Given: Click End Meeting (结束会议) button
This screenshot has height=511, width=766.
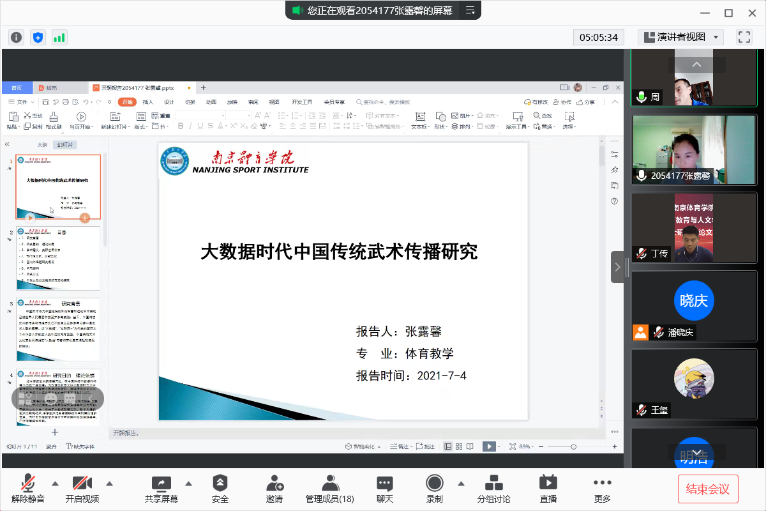Looking at the screenshot, I should [x=707, y=489].
